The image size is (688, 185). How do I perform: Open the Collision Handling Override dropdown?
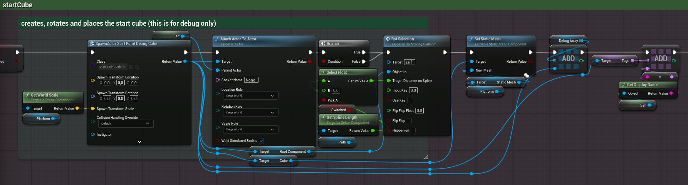(x=125, y=124)
